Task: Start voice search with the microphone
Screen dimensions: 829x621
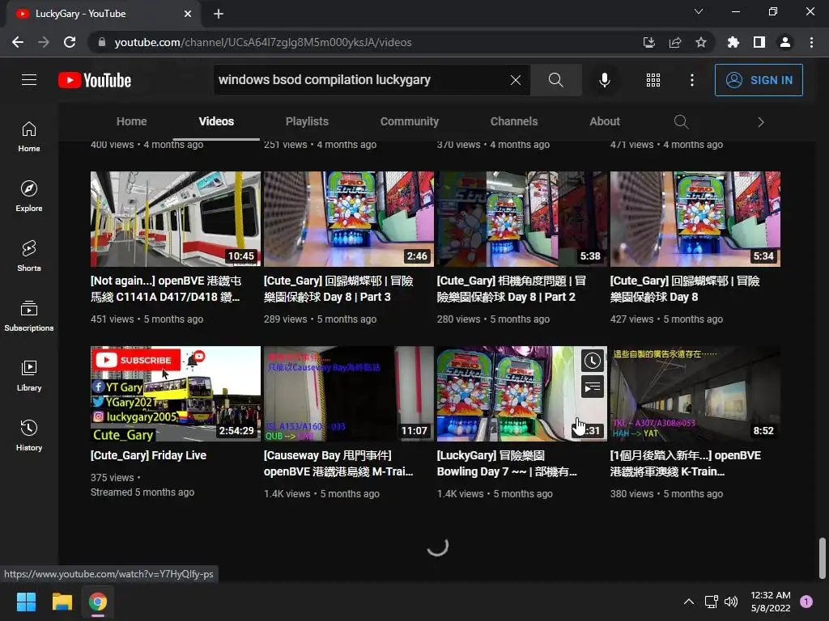Action: click(x=604, y=80)
